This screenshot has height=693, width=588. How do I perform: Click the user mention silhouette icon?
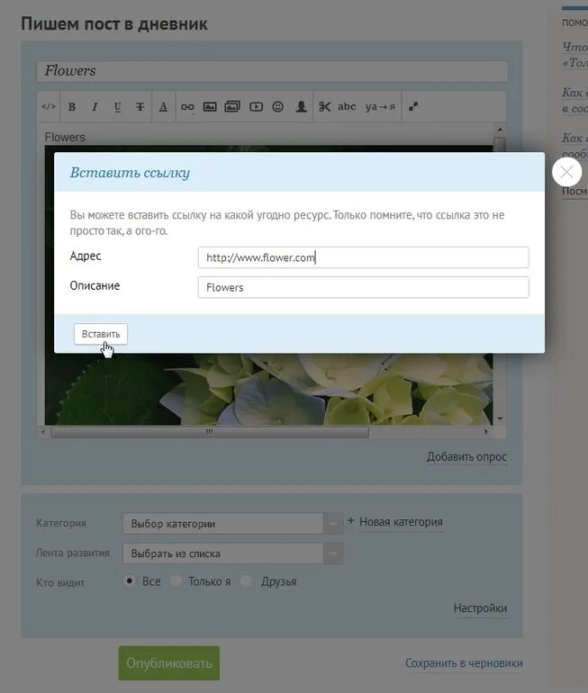[x=301, y=106]
